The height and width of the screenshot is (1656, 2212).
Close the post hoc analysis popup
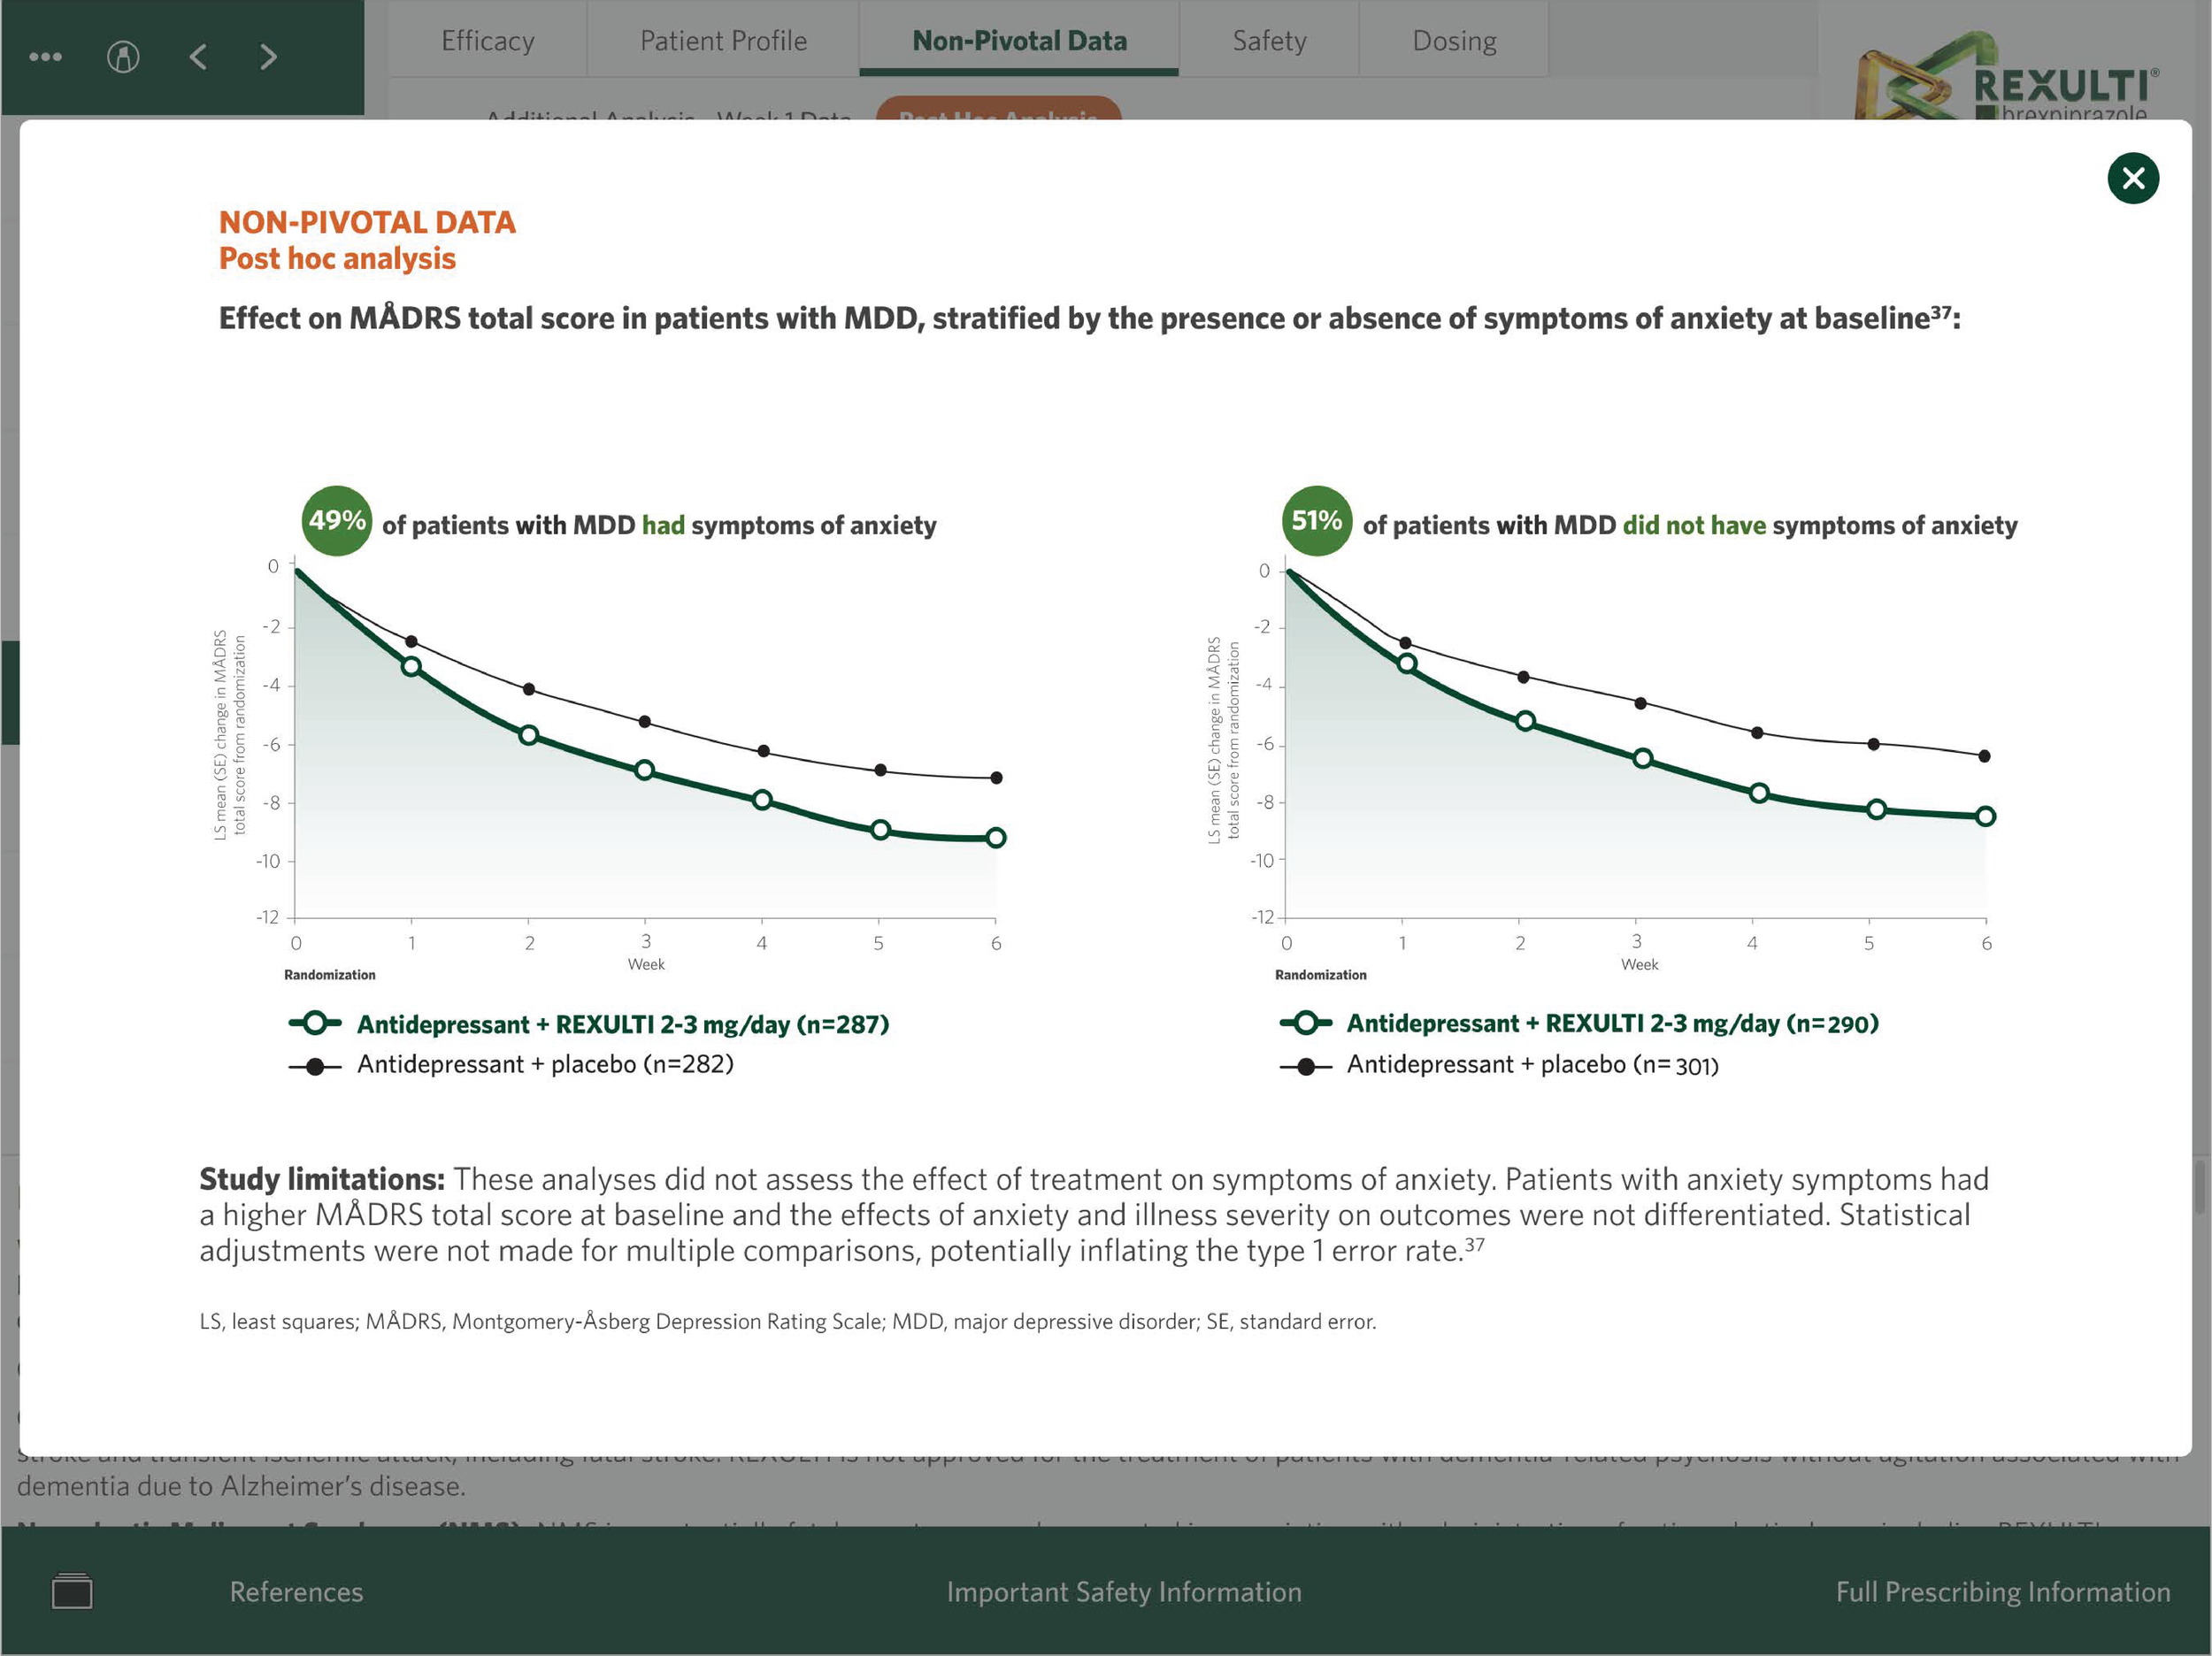2132,178
